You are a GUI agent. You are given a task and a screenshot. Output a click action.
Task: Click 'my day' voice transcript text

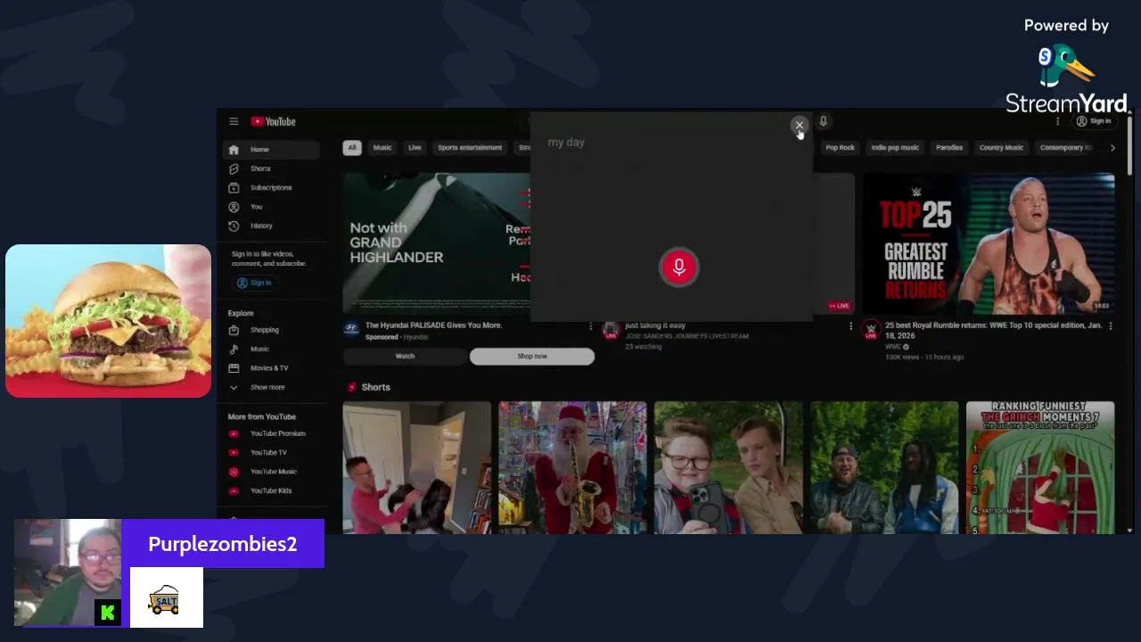(x=566, y=143)
